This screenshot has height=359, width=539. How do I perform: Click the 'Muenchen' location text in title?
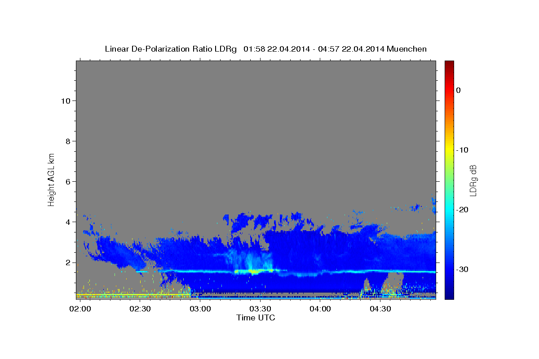coord(406,49)
